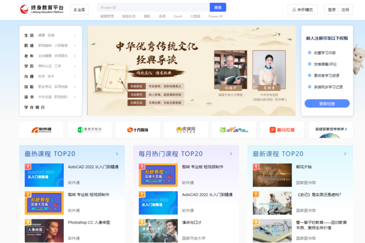Open the 喜马拉雅 partner logo
Screen dimensions: 365x243
282,130
